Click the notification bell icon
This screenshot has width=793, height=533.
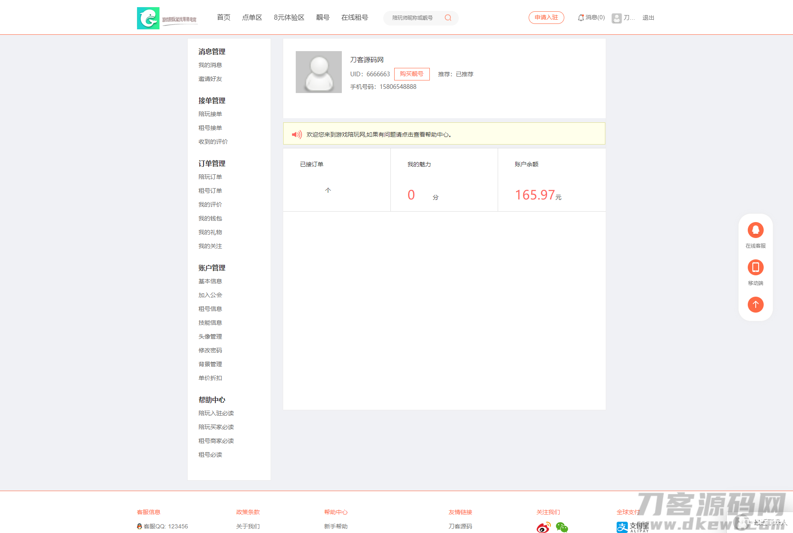point(581,18)
